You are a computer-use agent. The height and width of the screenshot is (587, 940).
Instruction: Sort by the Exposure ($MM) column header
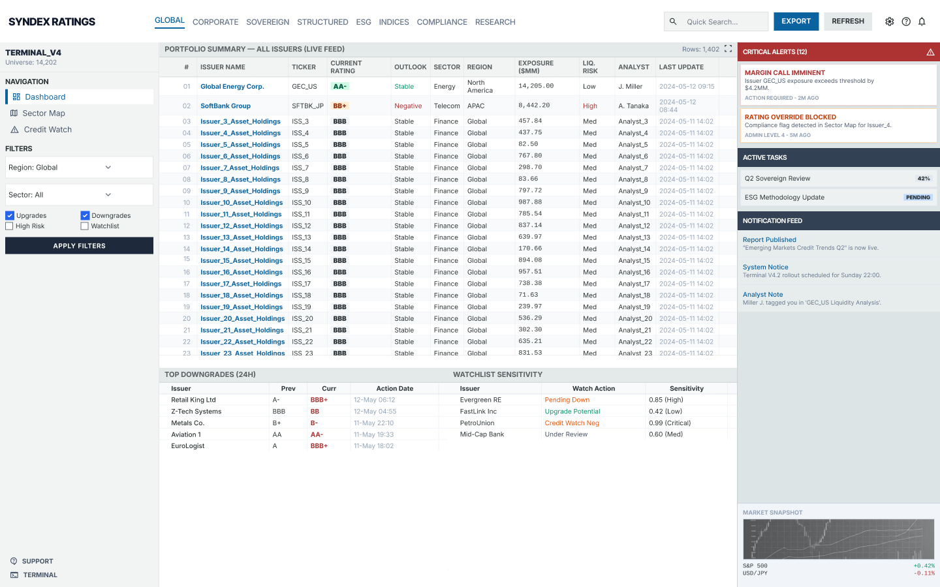point(535,67)
